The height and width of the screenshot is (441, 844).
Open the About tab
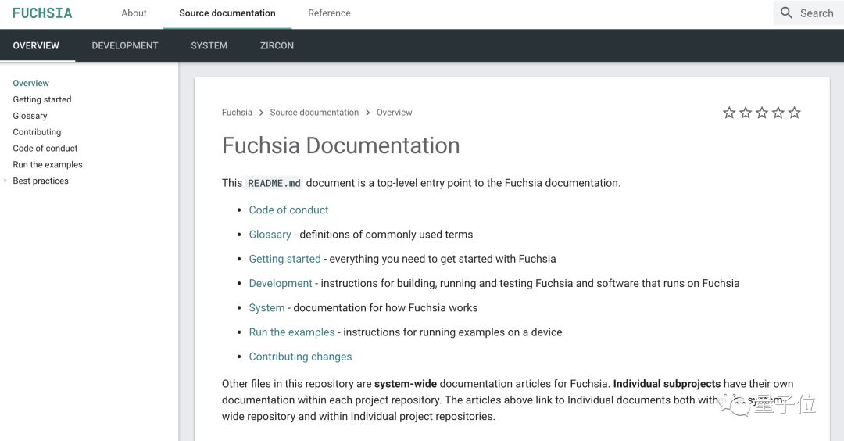click(x=134, y=13)
